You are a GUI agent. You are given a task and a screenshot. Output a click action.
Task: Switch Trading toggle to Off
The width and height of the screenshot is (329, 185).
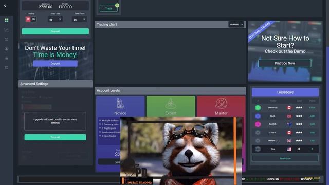click(x=28, y=20)
